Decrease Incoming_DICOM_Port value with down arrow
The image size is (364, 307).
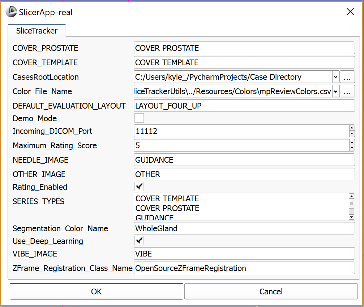coord(352,134)
